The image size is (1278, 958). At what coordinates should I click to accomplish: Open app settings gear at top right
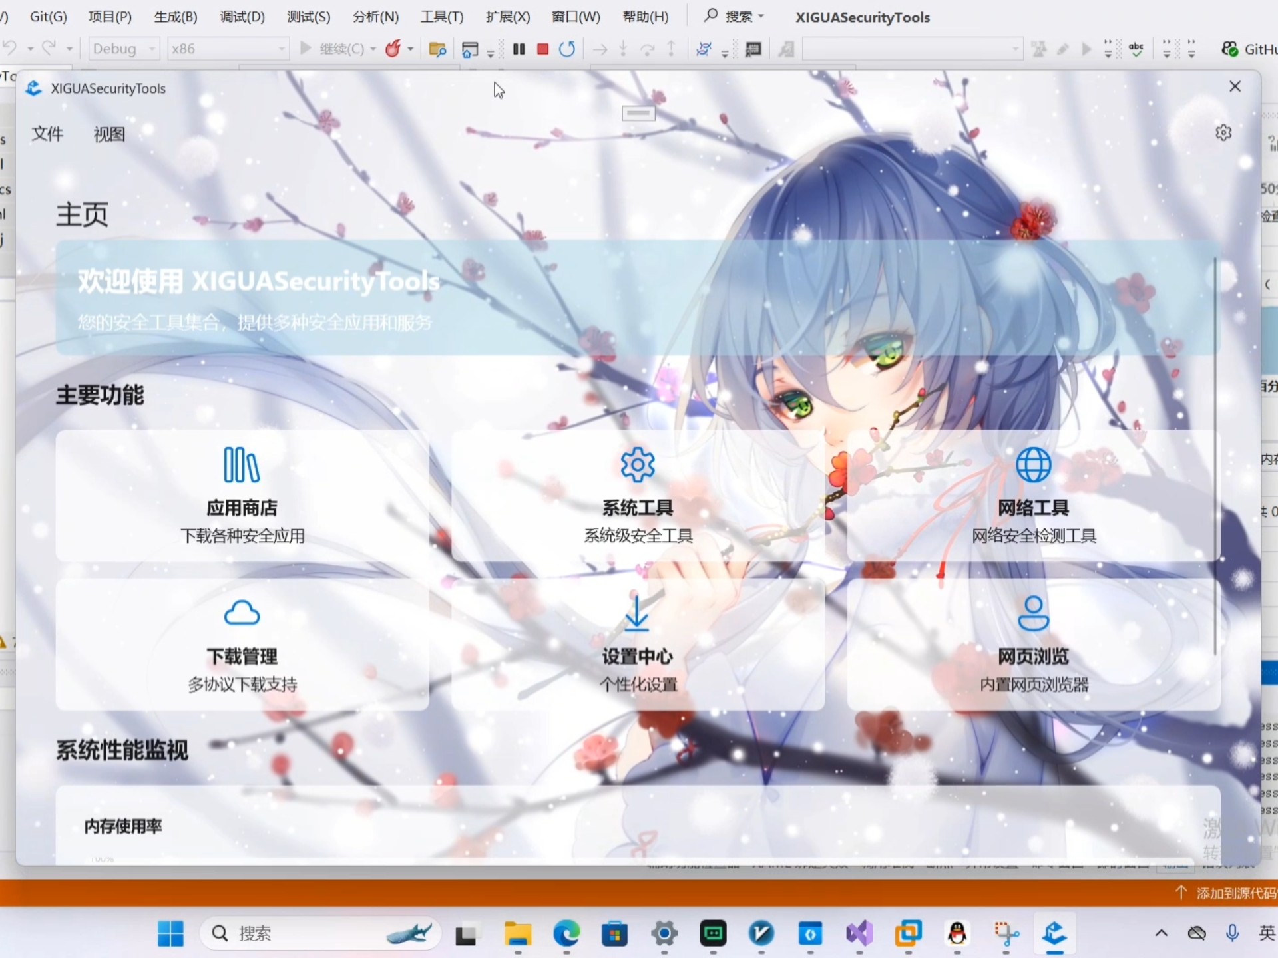[1223, 133]
